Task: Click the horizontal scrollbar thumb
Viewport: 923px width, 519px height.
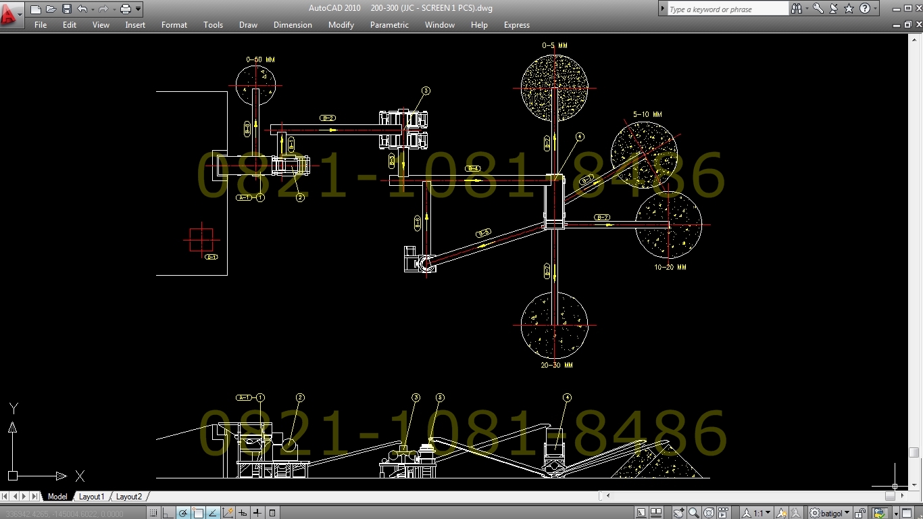Action: coord(890,496)
